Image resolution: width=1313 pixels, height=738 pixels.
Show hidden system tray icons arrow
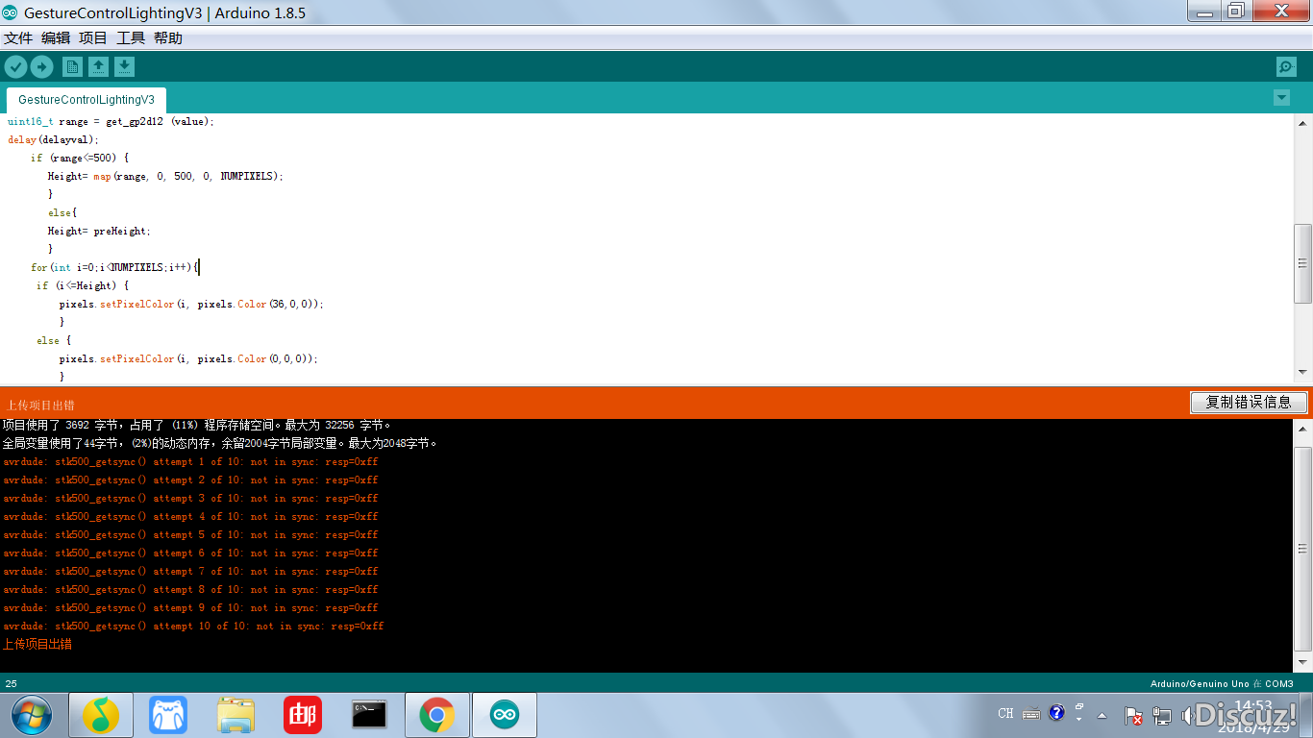click(1102, 715)
